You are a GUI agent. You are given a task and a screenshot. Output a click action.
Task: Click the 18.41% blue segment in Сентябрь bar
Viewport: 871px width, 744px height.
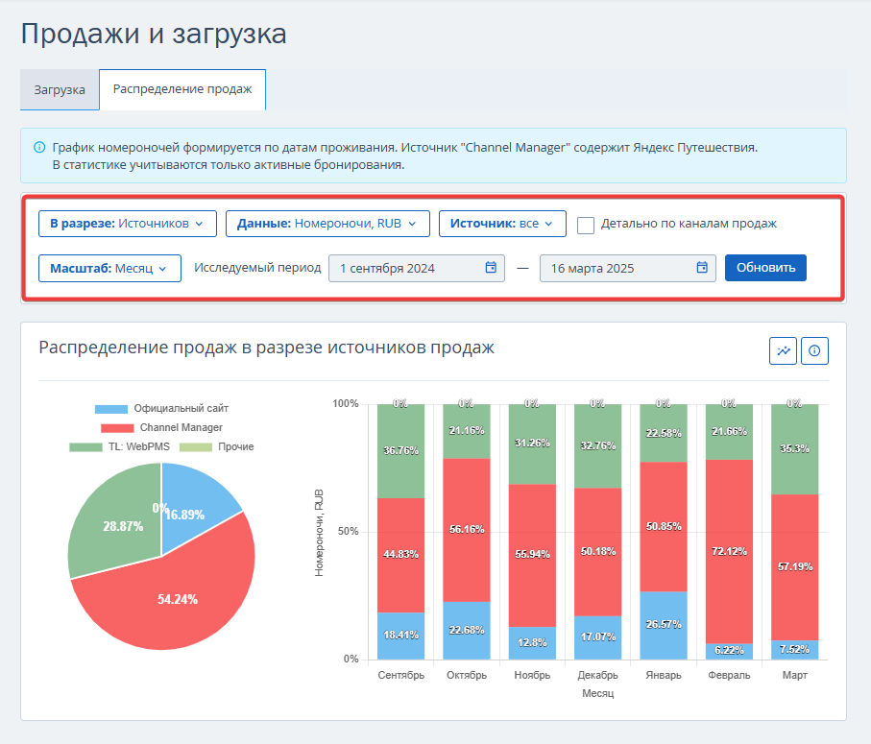click(400, 636)
